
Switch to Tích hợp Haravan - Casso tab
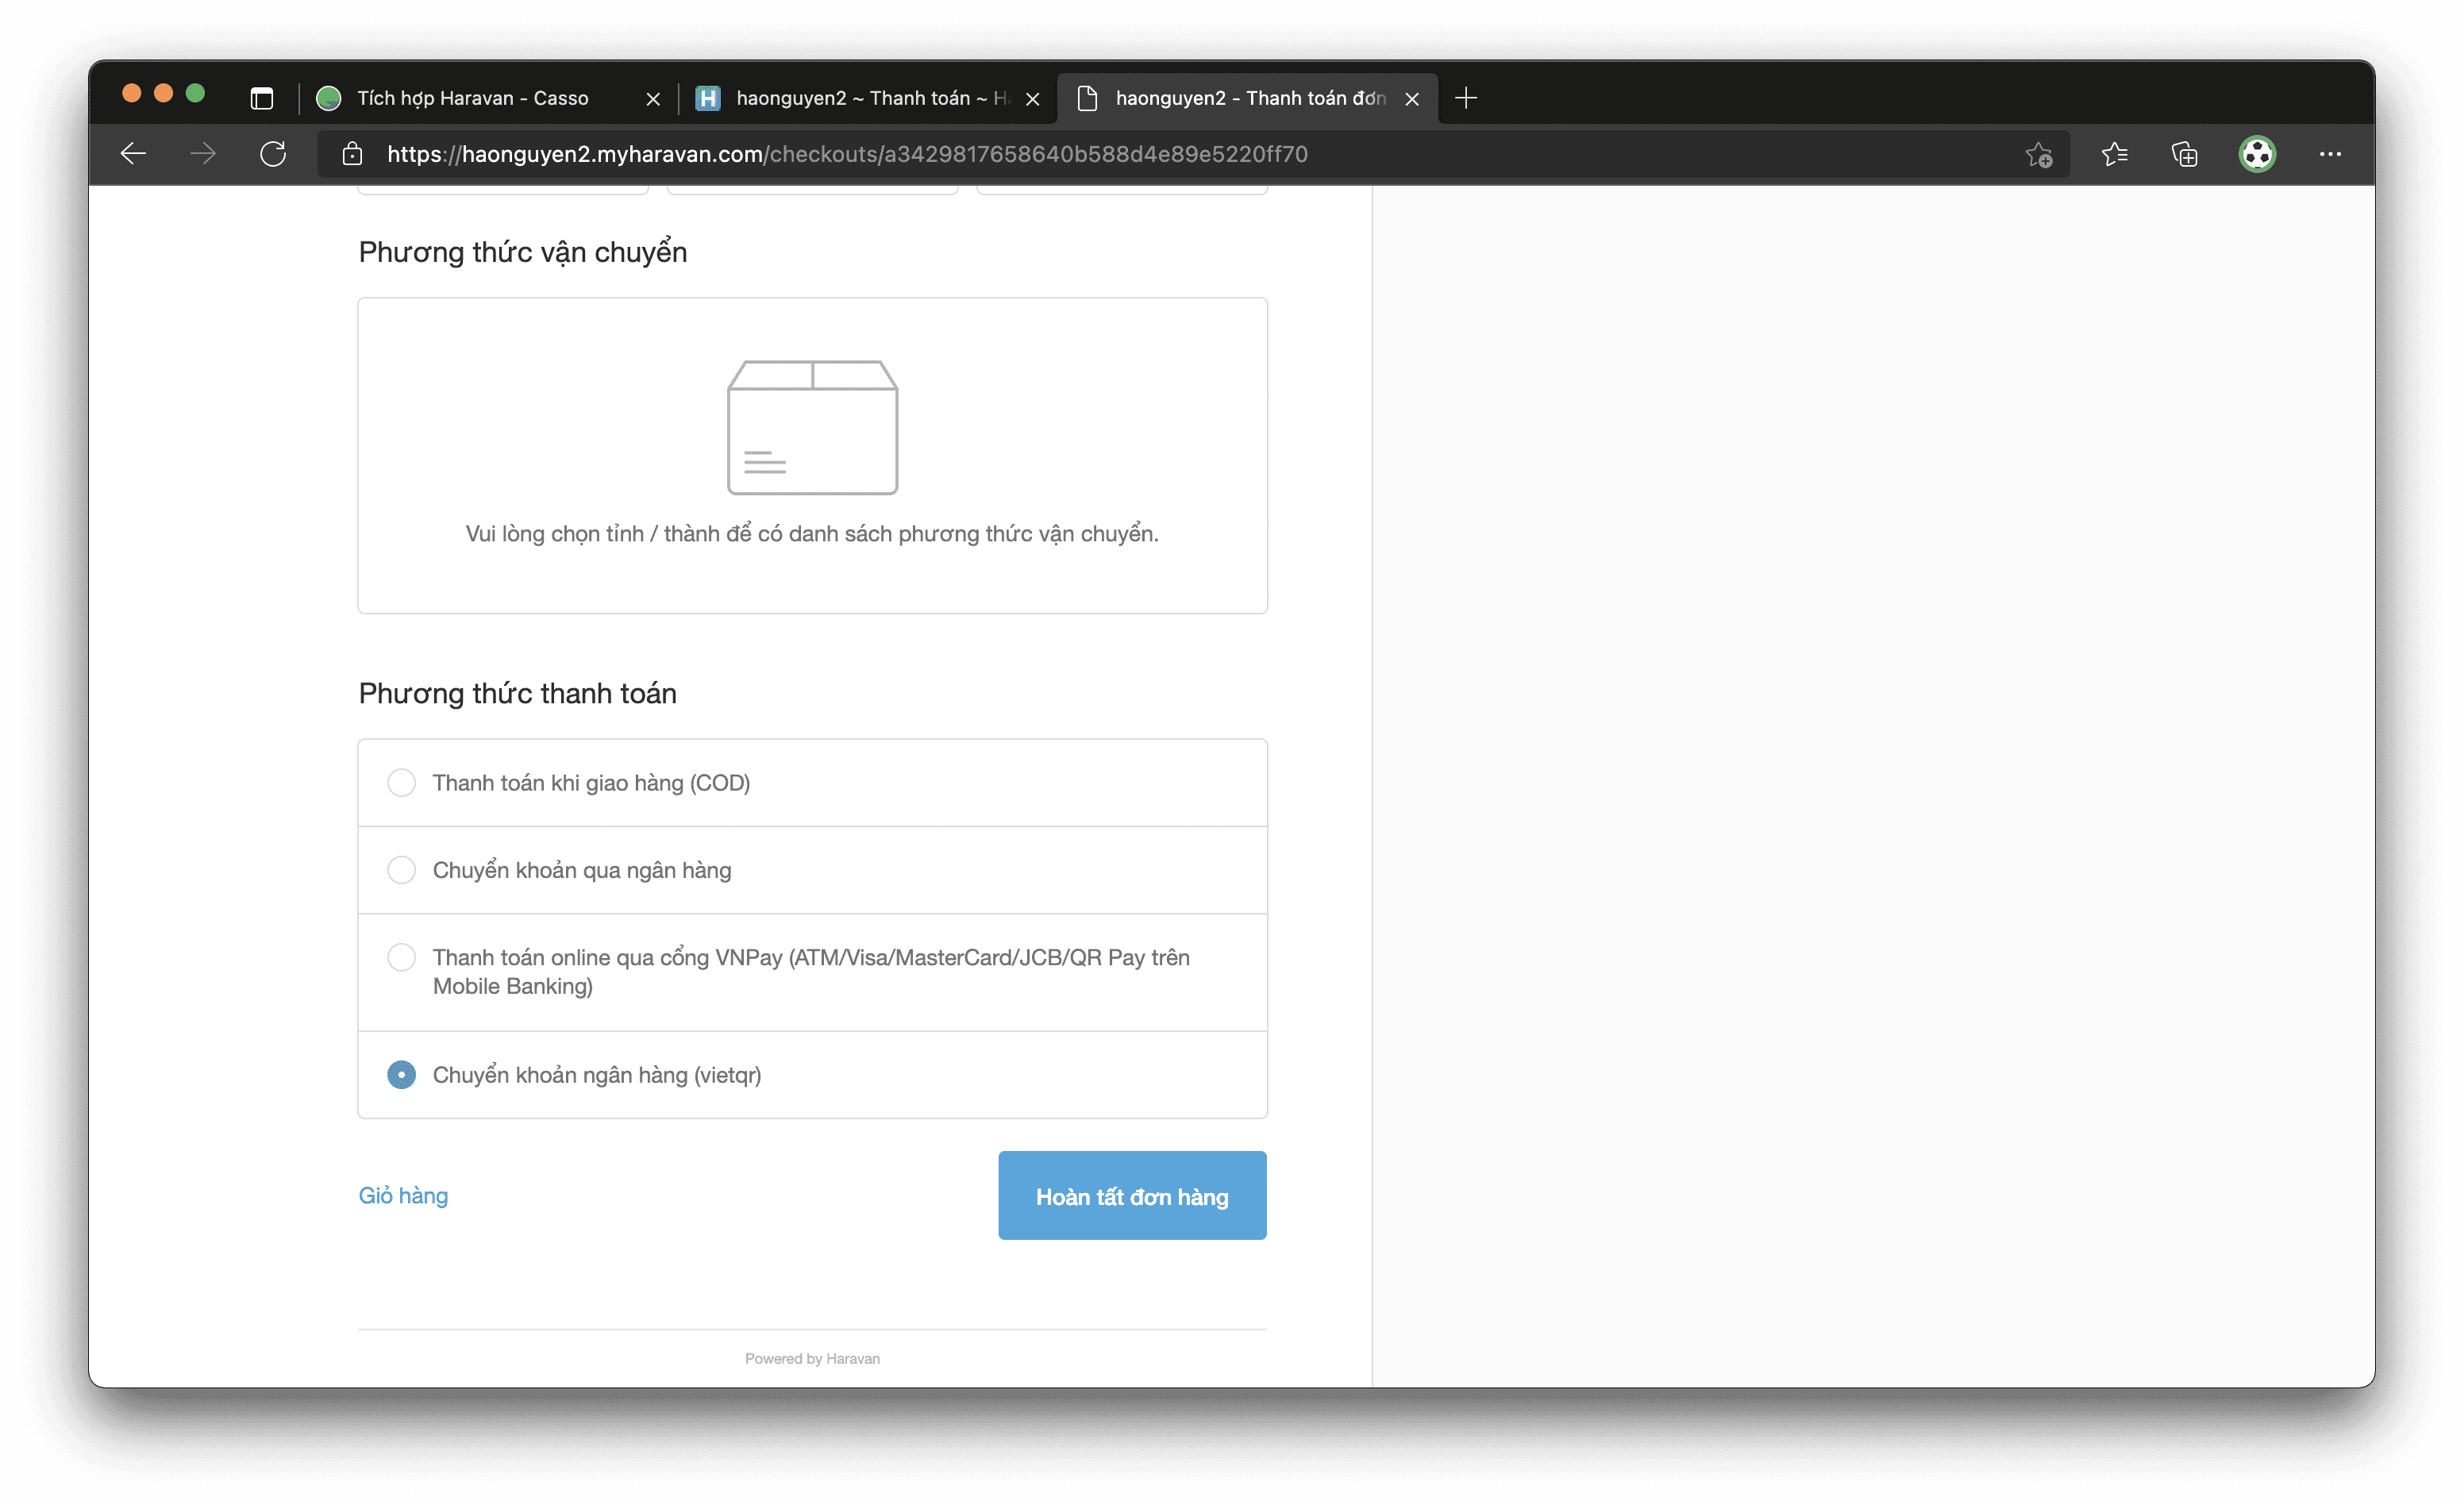tap(473, 98)
